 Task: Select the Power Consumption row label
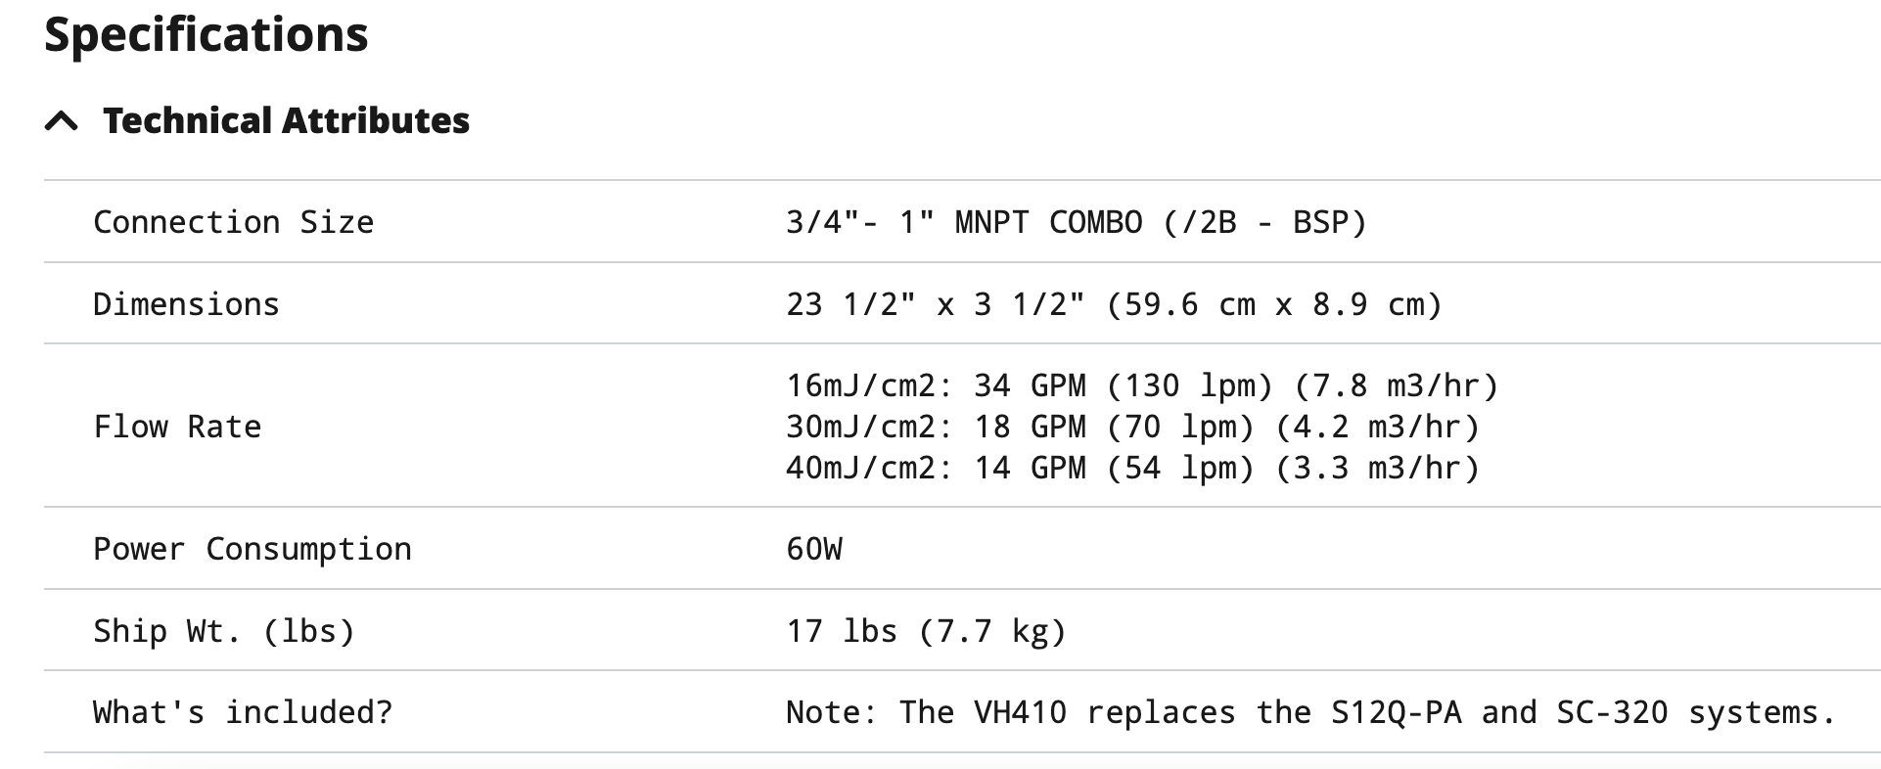(x=252, y=549)
